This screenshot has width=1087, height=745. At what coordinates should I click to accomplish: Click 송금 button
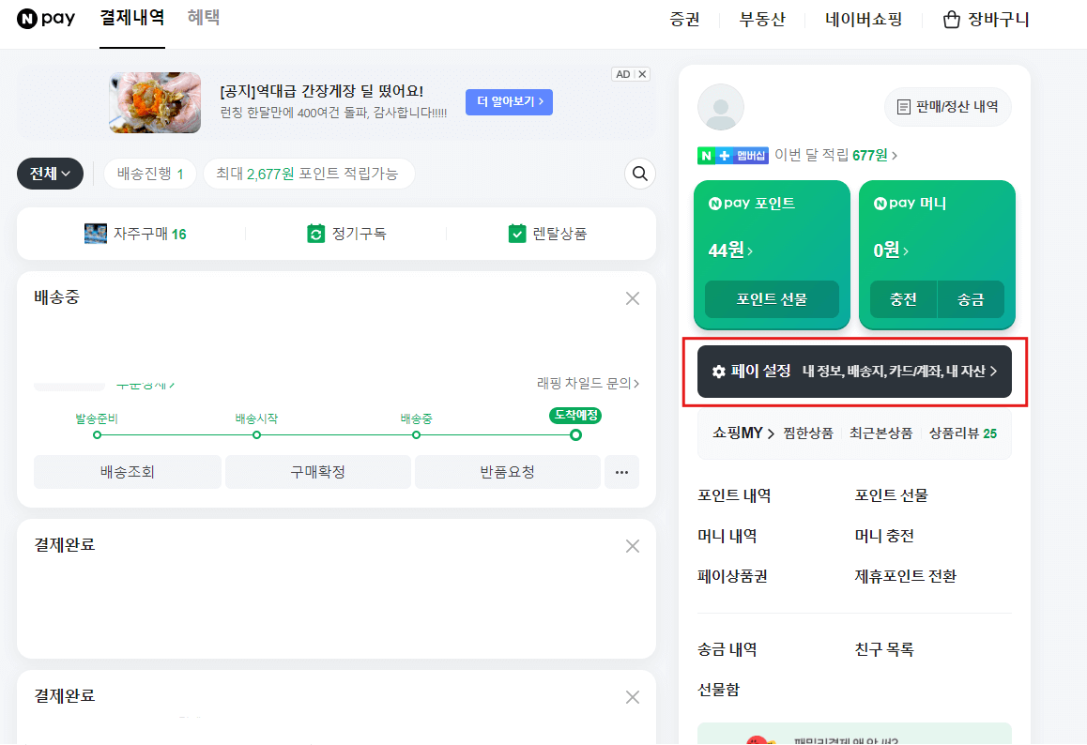point(971,299)
